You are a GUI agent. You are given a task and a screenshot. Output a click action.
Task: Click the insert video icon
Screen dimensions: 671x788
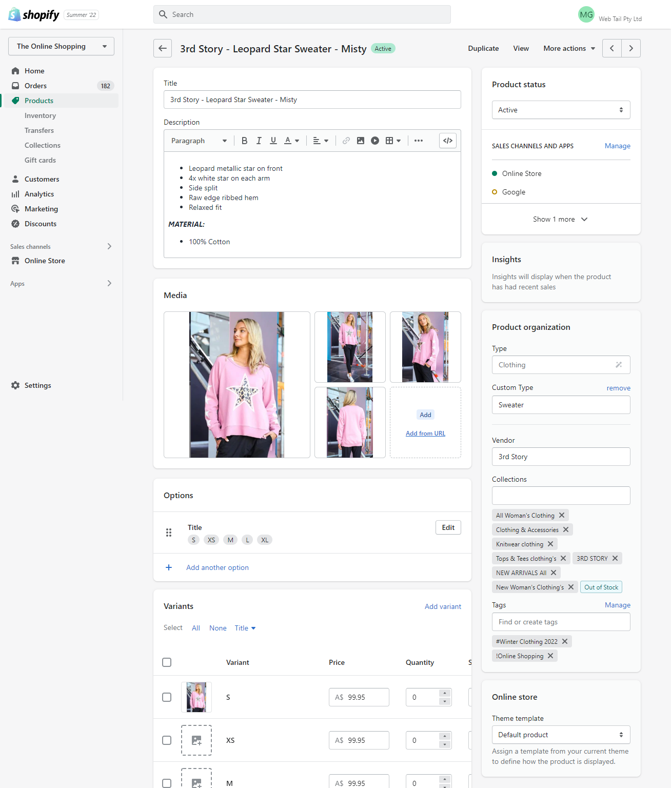click(375, 141)
